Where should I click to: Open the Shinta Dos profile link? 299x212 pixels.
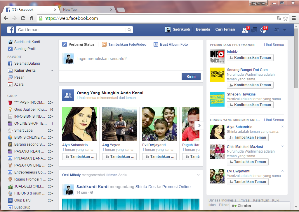click(145, 187)
